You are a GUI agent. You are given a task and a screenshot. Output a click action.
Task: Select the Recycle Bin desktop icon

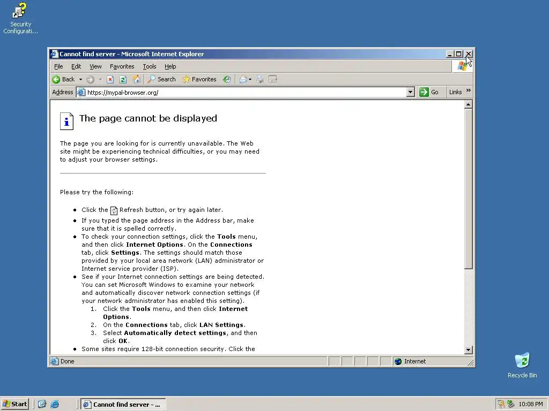pyautogui.click(x=522, y=365)
